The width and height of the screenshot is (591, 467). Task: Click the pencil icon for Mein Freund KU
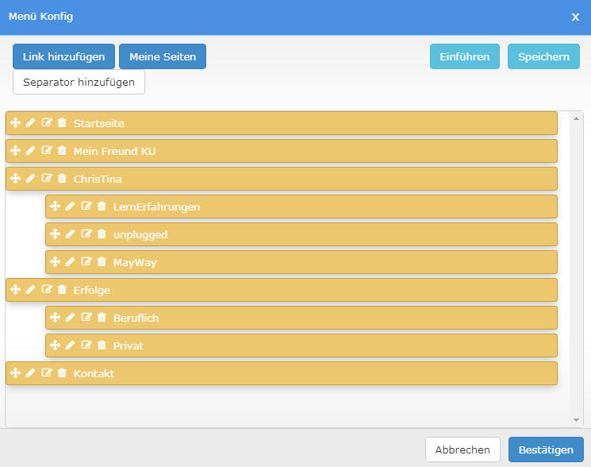pyautogui.click(x=30, y=151)
